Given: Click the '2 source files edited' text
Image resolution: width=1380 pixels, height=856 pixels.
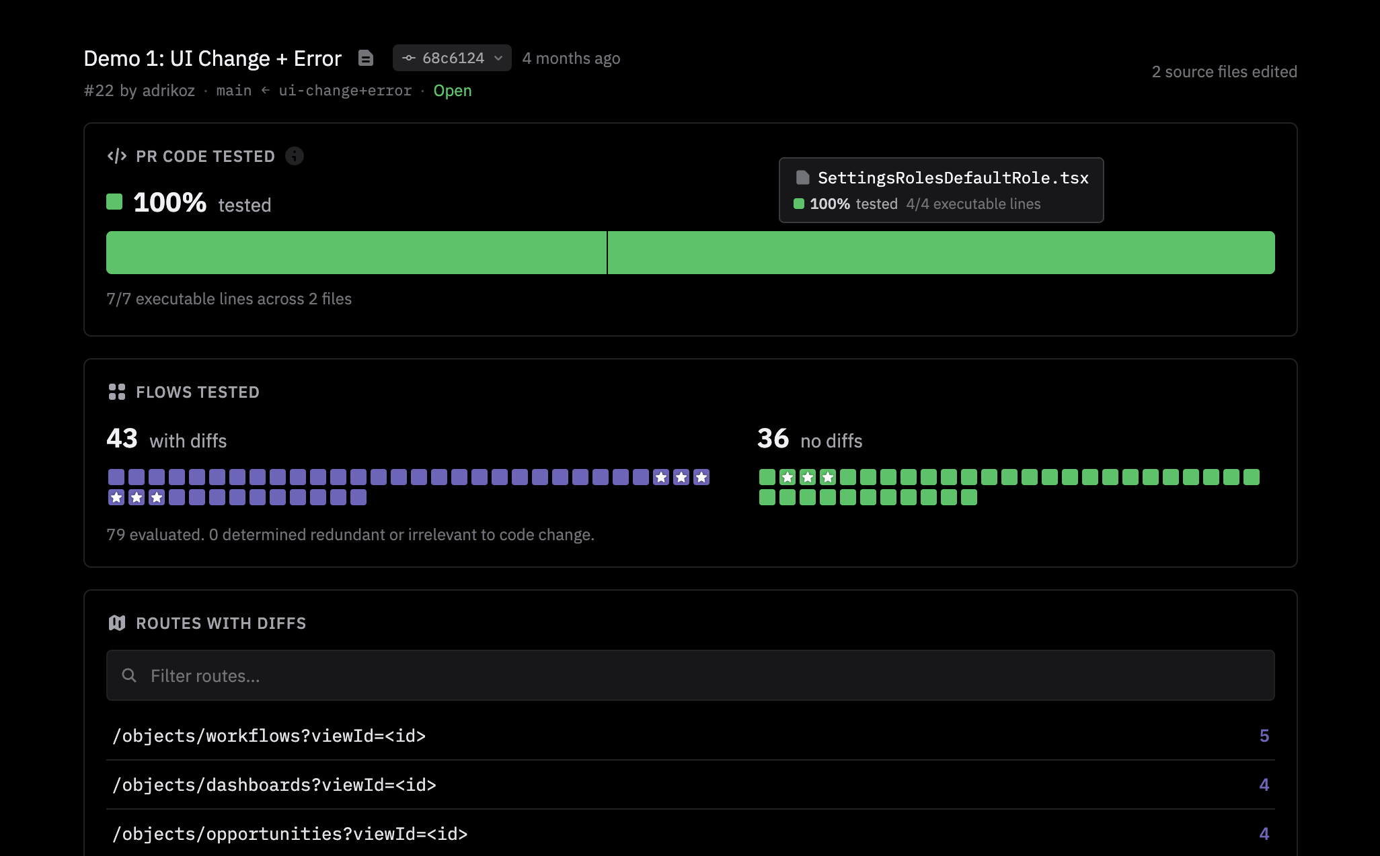Looking at the screenshot, I should [x=1224, y=72].
